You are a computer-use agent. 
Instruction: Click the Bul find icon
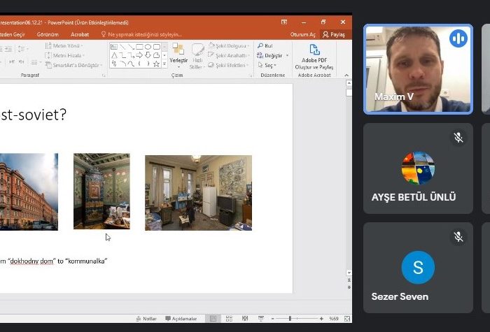click(x=265, y=46)
